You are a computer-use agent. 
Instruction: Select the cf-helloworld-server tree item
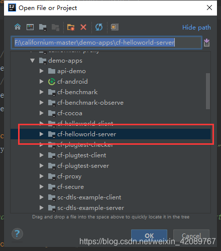tap(111, 134)
